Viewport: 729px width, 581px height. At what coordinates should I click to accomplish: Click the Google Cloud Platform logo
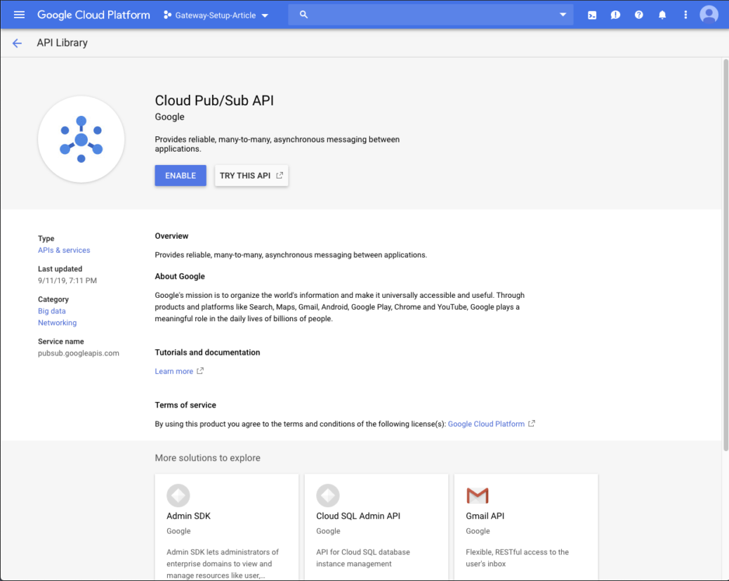coord(93,14)
